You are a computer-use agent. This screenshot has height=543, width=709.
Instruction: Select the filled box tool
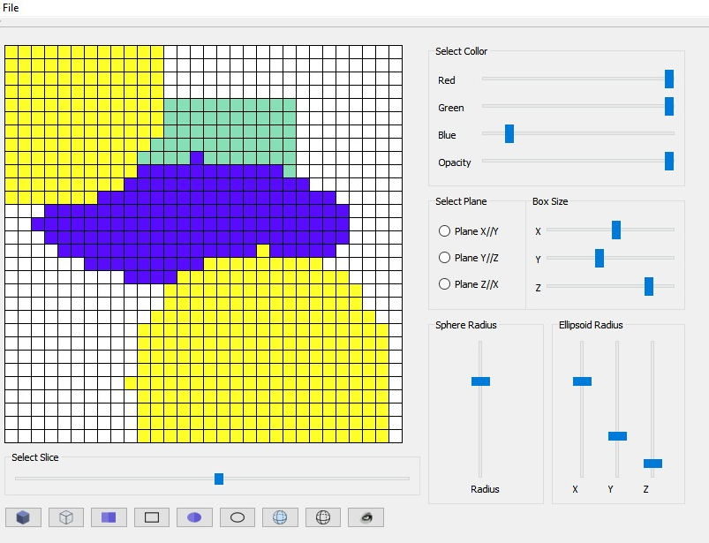coord(108,517)
